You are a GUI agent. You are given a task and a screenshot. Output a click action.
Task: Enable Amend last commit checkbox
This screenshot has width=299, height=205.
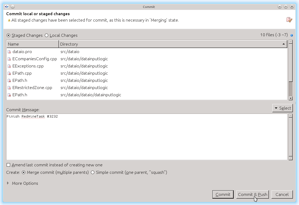[x=9, y=165]
